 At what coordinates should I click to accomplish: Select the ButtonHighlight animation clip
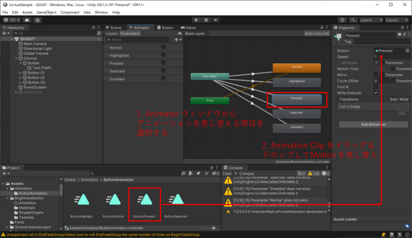[82, 205]
